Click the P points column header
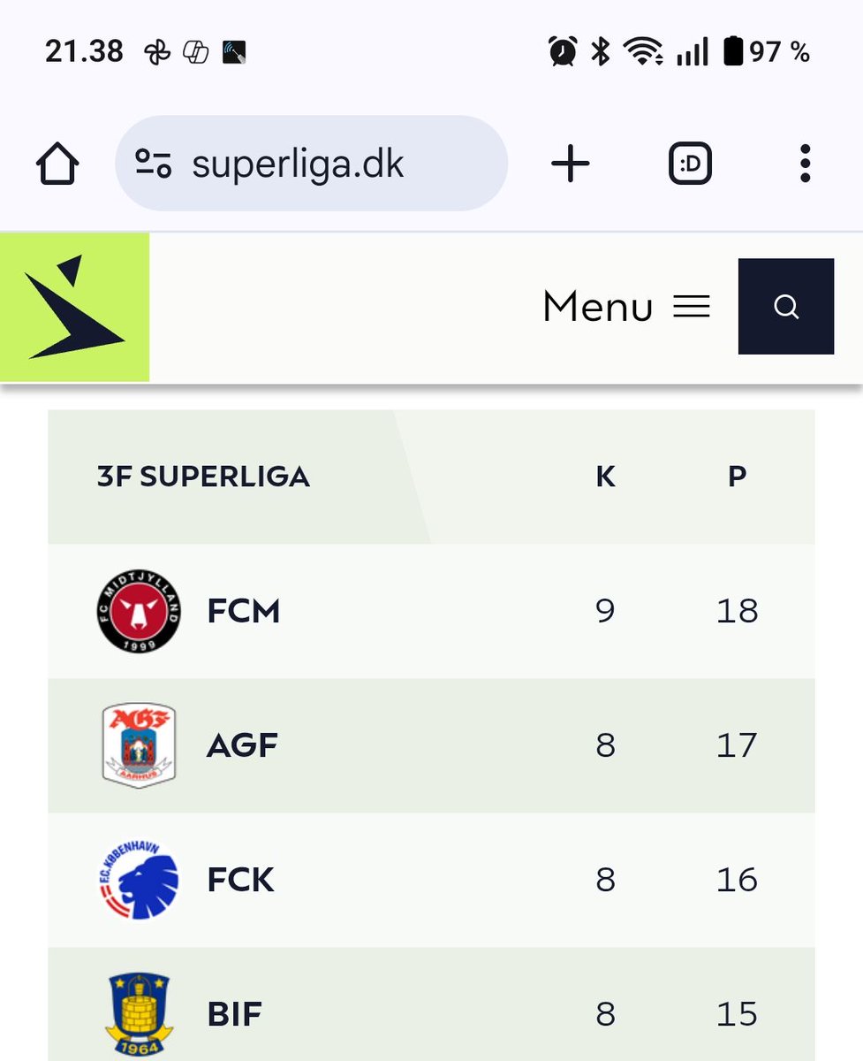 pos(737,477)
